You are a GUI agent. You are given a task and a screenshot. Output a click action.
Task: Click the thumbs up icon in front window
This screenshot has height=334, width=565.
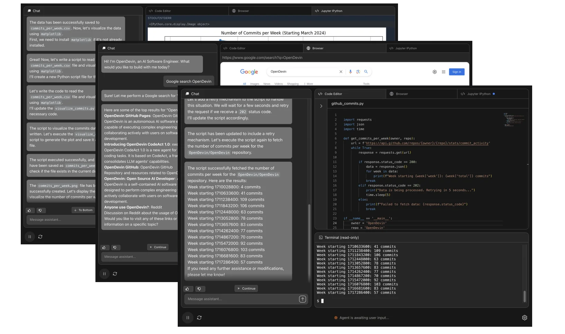[x=187, y=289]
